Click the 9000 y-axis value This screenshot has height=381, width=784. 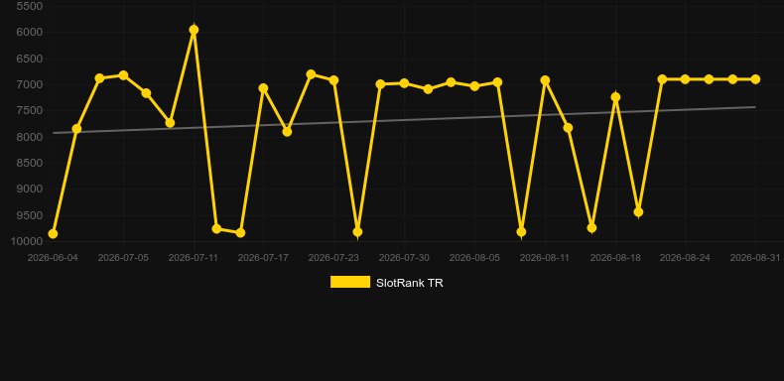coord(30,190)
